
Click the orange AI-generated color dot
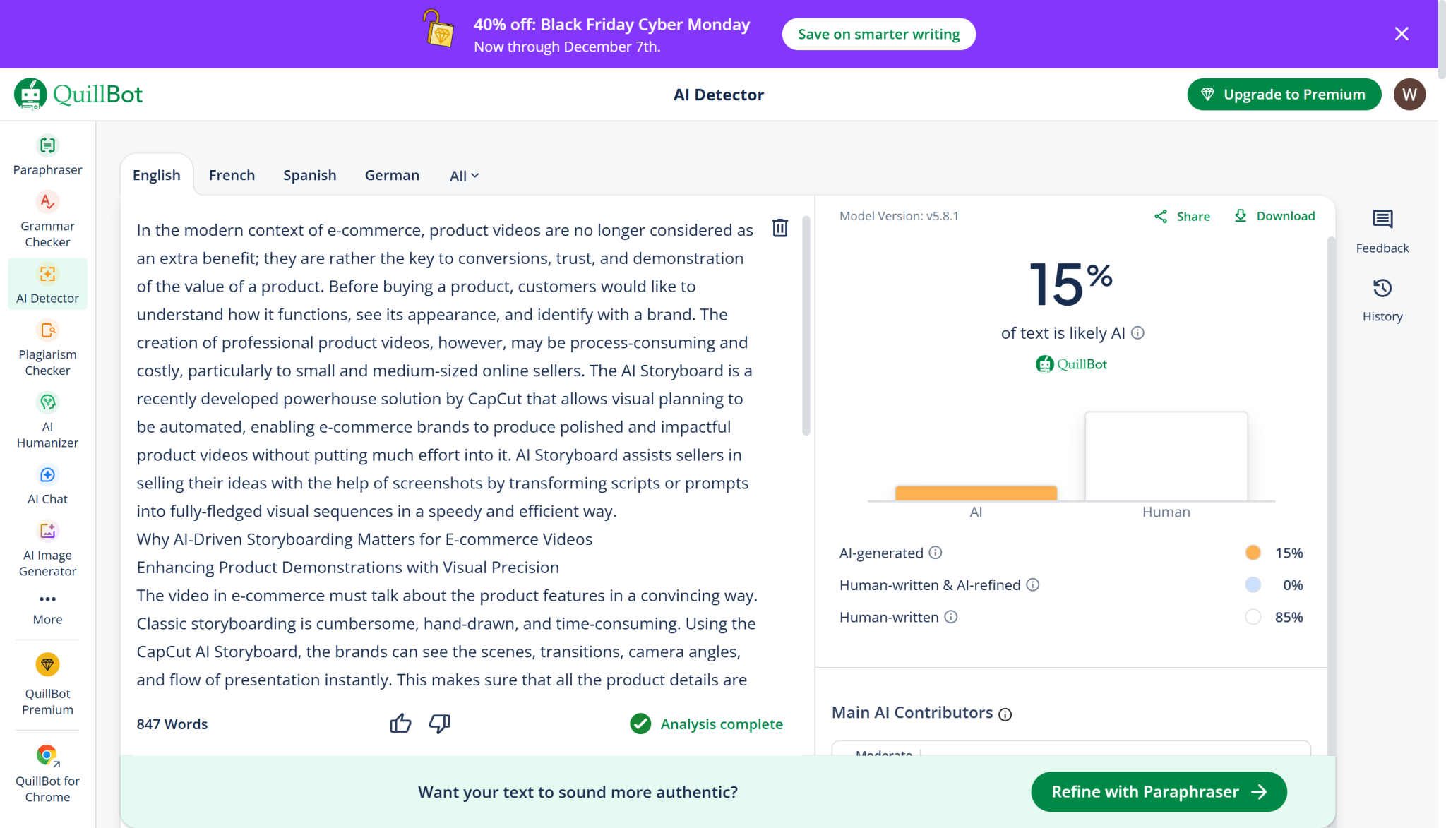[x=1253, y=553]
